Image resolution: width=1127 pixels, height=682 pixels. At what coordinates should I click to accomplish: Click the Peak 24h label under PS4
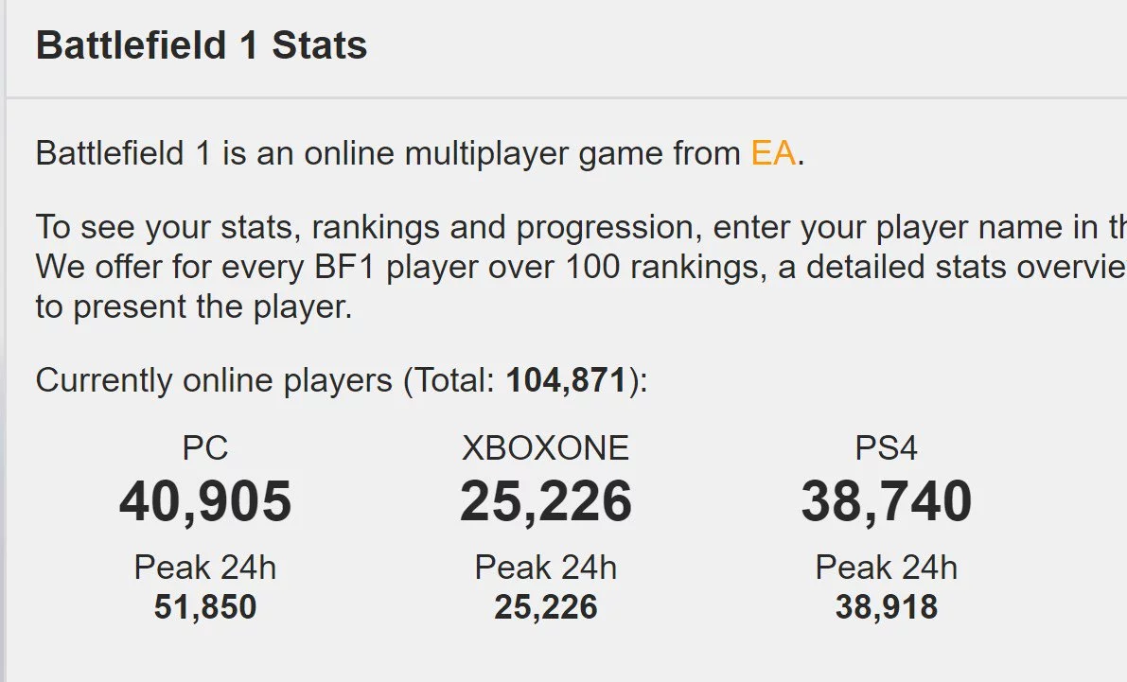pyautogui.click(x=886, y=568)
